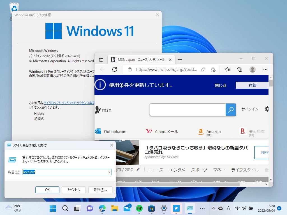Open the Edge three-dot settings menu
This screenshot has width=287, height=215.
point(265,69)
